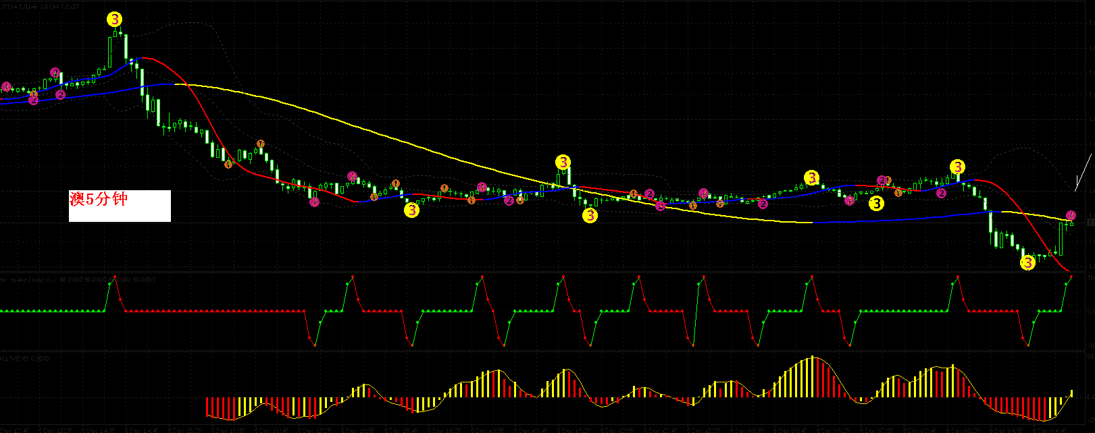
Task: Click yellow 3 marker at lowest candle near right edge
Action: pyautogui.click(x=1027, y=262)
